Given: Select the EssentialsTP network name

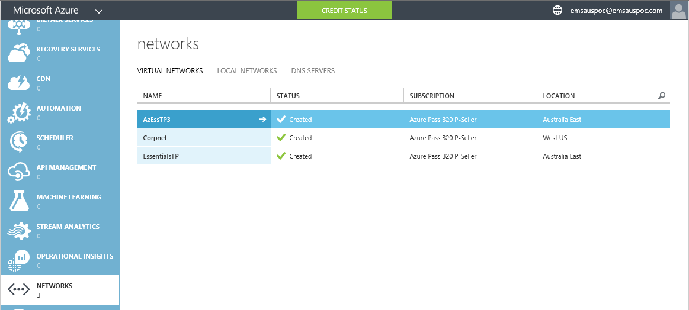Looking at the screenshot, I should tap(161, 156).
